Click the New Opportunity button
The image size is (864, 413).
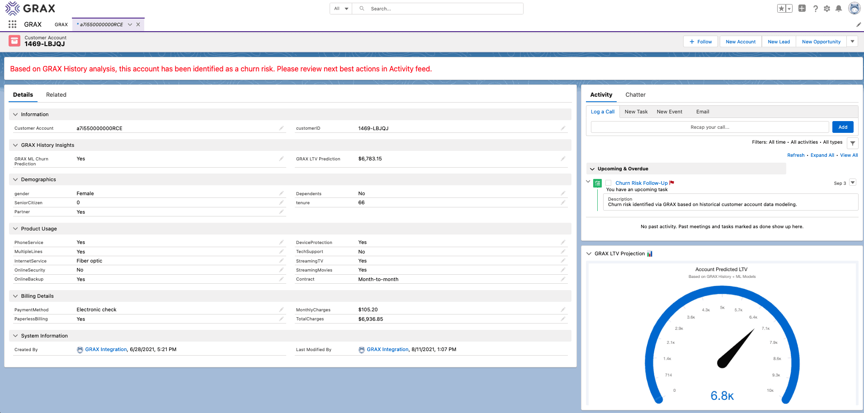(821, 42)
